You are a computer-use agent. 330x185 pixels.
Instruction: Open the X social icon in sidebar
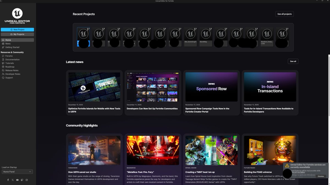(x=13, y=180)
